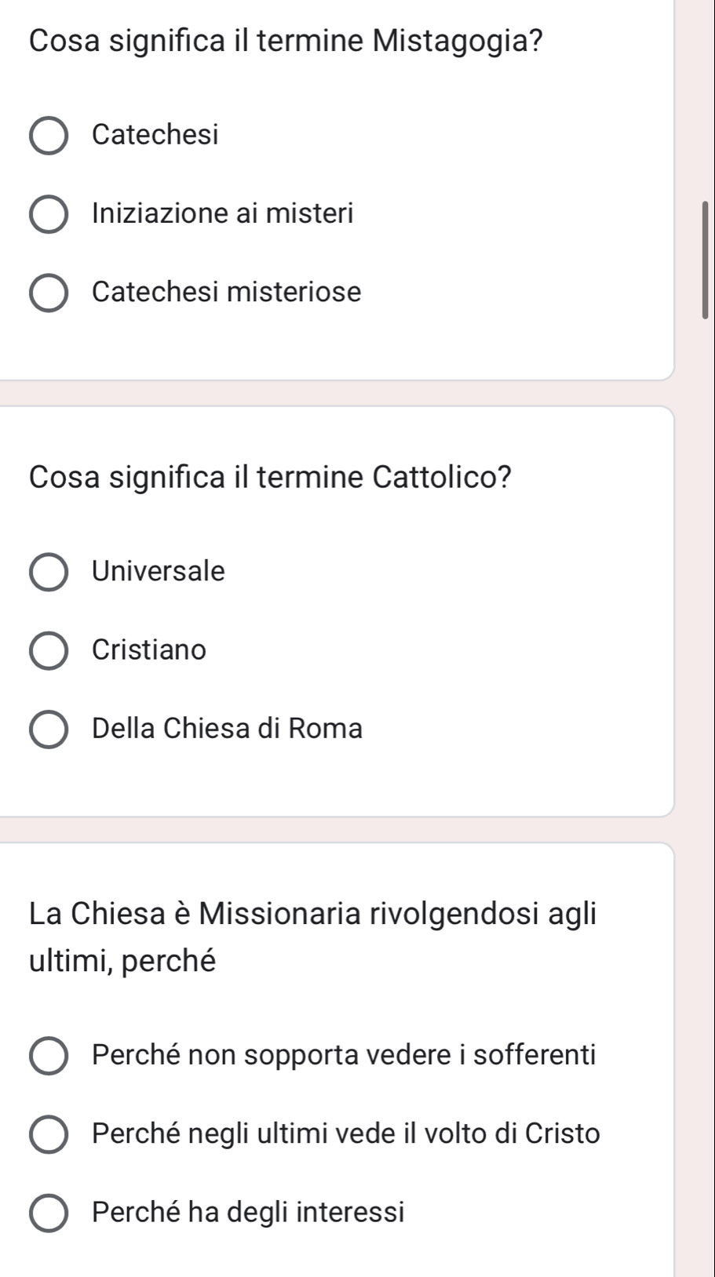This screenshot has height=1277, width=715.
Task: Choose the 'Perché ha degli interessi' radio button
Action: [x=49, y=1213]
